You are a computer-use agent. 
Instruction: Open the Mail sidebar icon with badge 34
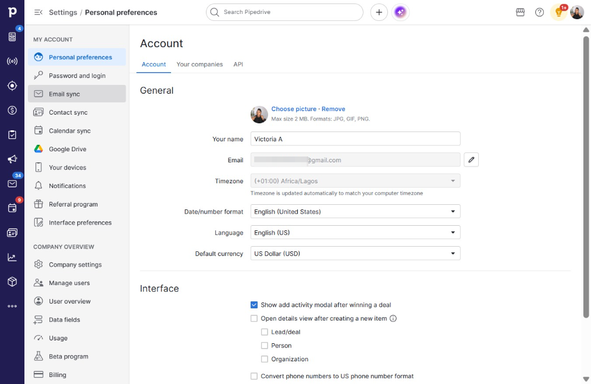tap(12, 183)
